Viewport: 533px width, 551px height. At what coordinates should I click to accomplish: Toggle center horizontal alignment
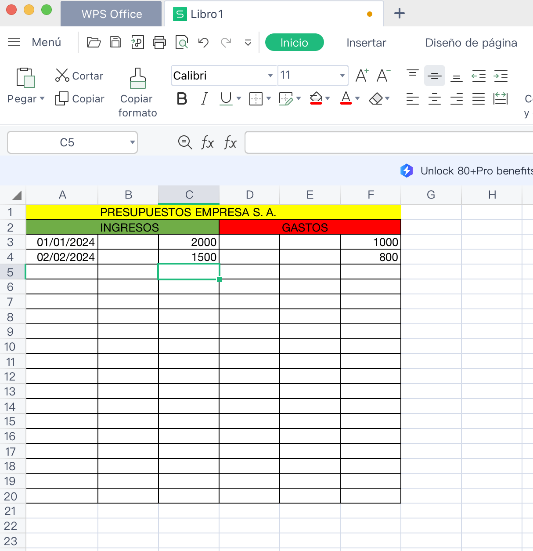pos(435,99)
